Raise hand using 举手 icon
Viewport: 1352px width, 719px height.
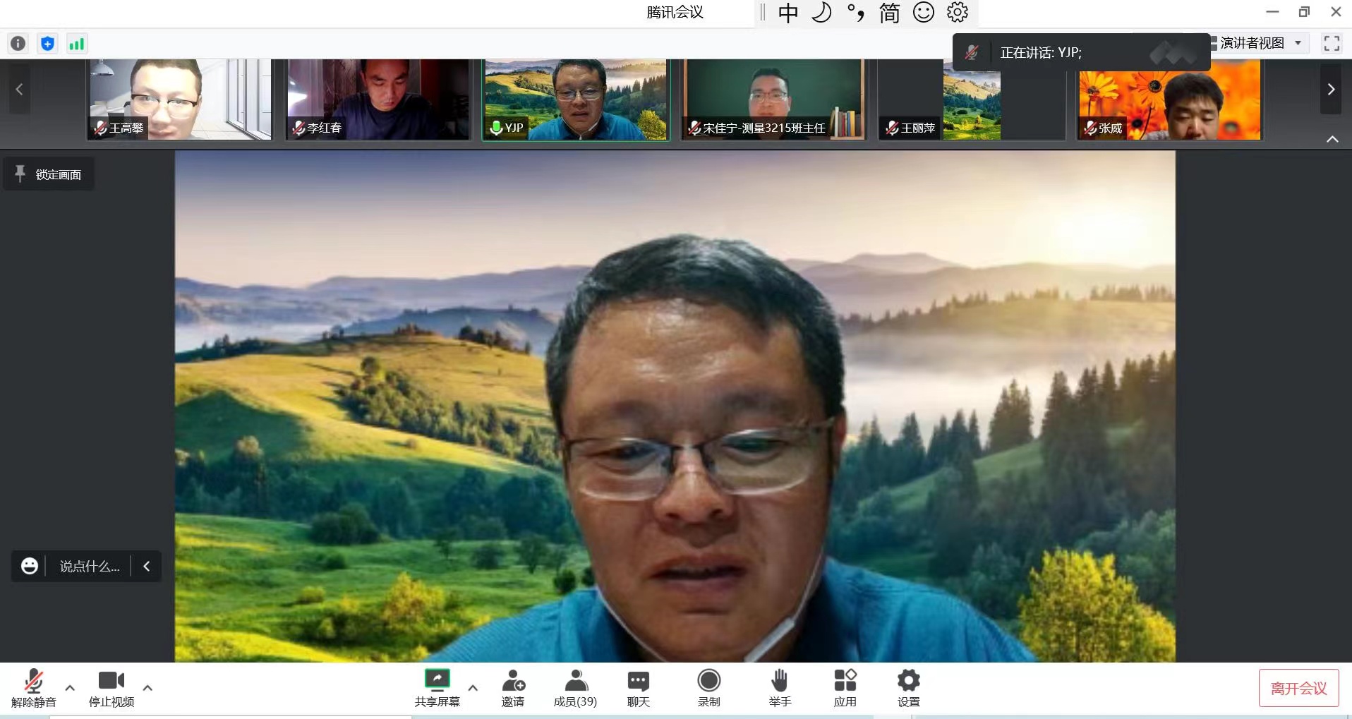point(780,687)
